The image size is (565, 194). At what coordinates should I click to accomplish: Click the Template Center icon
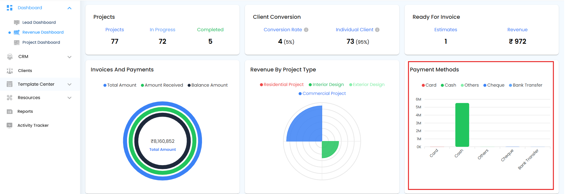10,84
